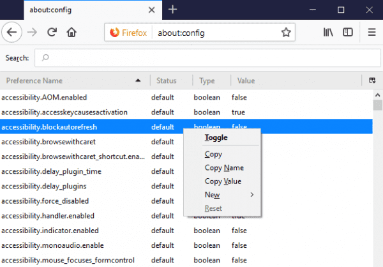Screen dimensions: 383x267
Task: Choose Toggle in the context menu
Action: point(216,137)
